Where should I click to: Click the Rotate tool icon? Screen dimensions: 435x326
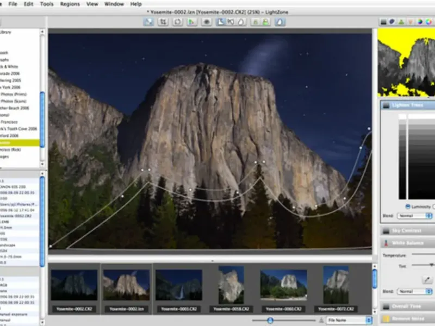177,22
